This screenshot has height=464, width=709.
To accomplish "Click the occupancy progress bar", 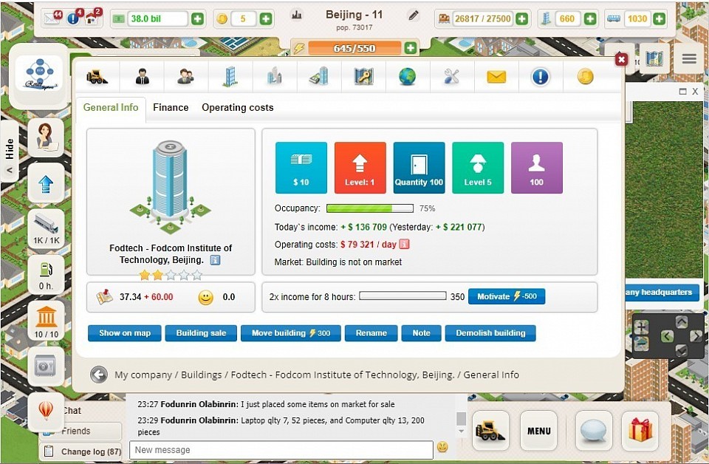I will tap(369, 208).
